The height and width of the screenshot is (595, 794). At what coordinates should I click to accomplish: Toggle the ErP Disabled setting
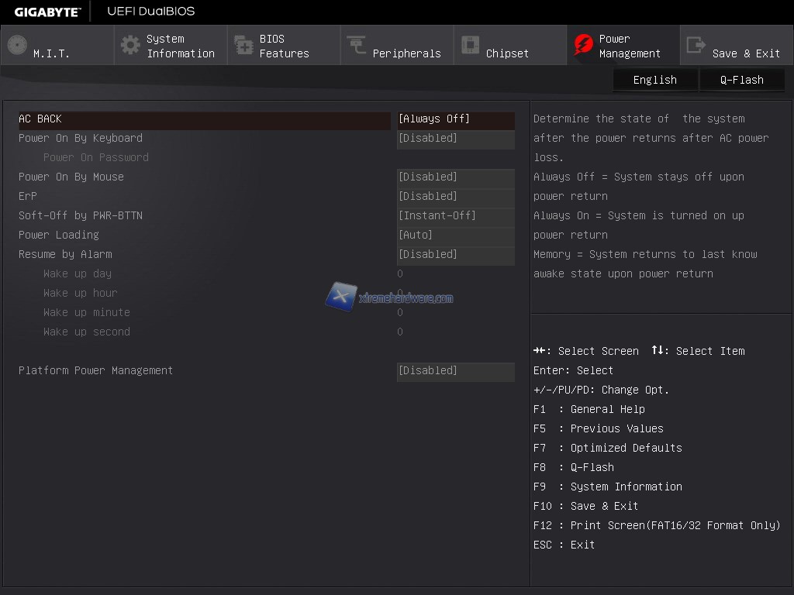455,196
